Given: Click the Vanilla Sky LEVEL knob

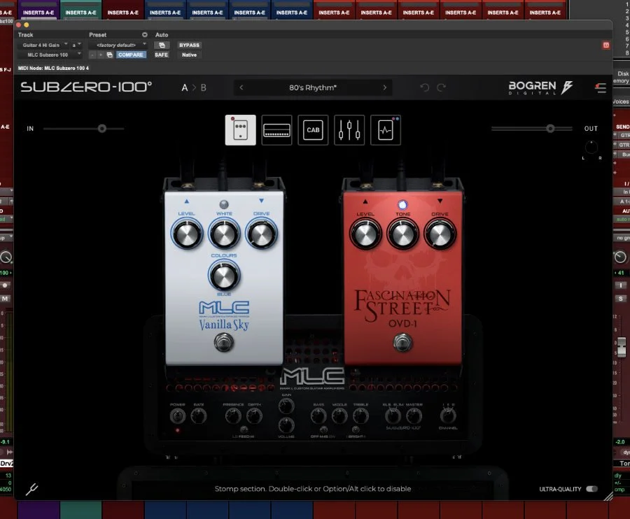Looking at the screenshot, I should click(186, 234).
